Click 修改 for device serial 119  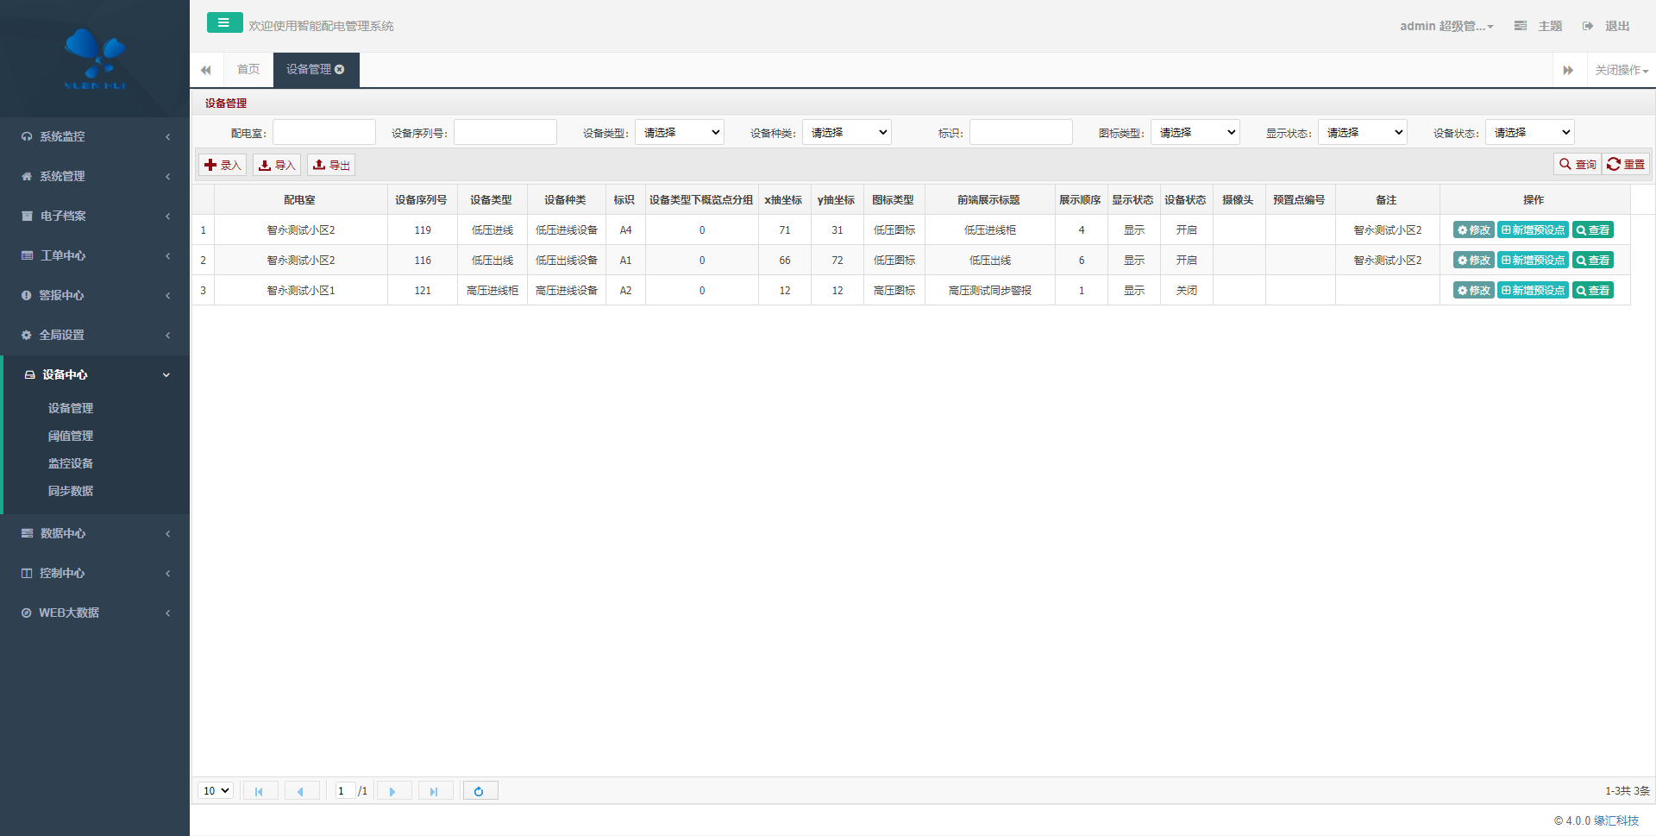coord(1473,230)
